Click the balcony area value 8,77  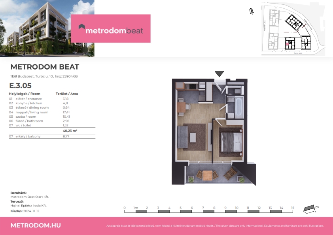pyautogui.click(x=66, y=136)
